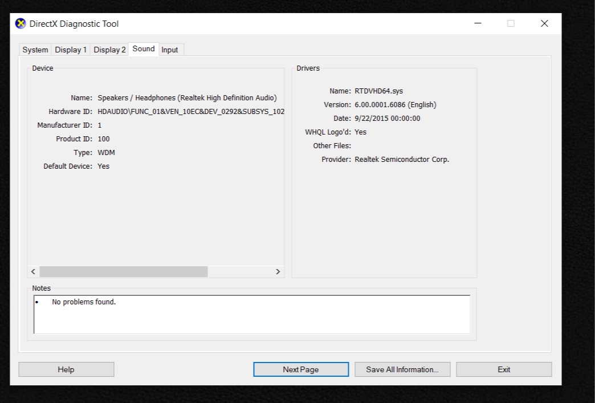The height and width of the screenshot is (403, 595).
Task: Click Save All Information button
Action: point(402,369)
